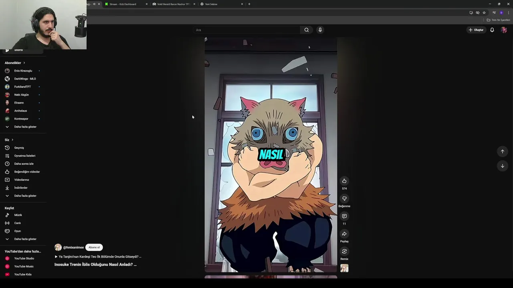The height and width of the screenshot is (288, 513).
Task: Open Tüm Yer İşaretleri bookmarks folder
Action: (x=499, y=20)
